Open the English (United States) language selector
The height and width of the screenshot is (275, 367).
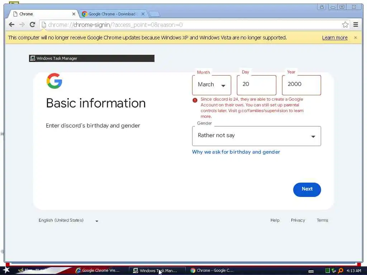(x=68, y=220)
